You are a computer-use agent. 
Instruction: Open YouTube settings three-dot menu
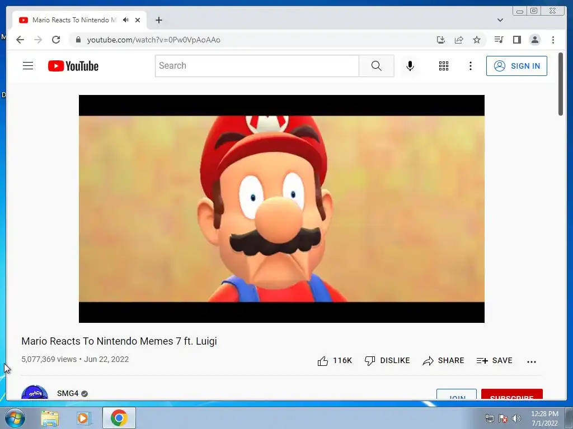point(470,66)
